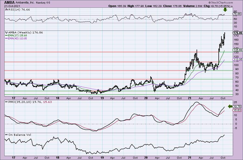Click the -5 label on the PMO axis
The image size is (243, 160).
tap(235, 128)
